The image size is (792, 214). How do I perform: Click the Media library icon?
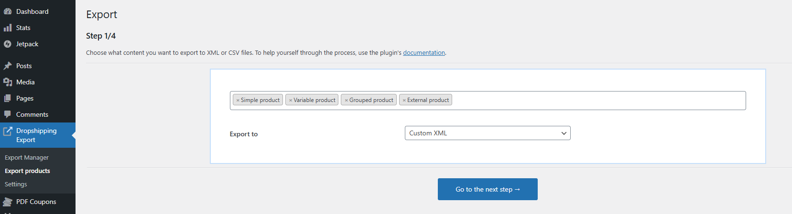(x=8, y=82)
